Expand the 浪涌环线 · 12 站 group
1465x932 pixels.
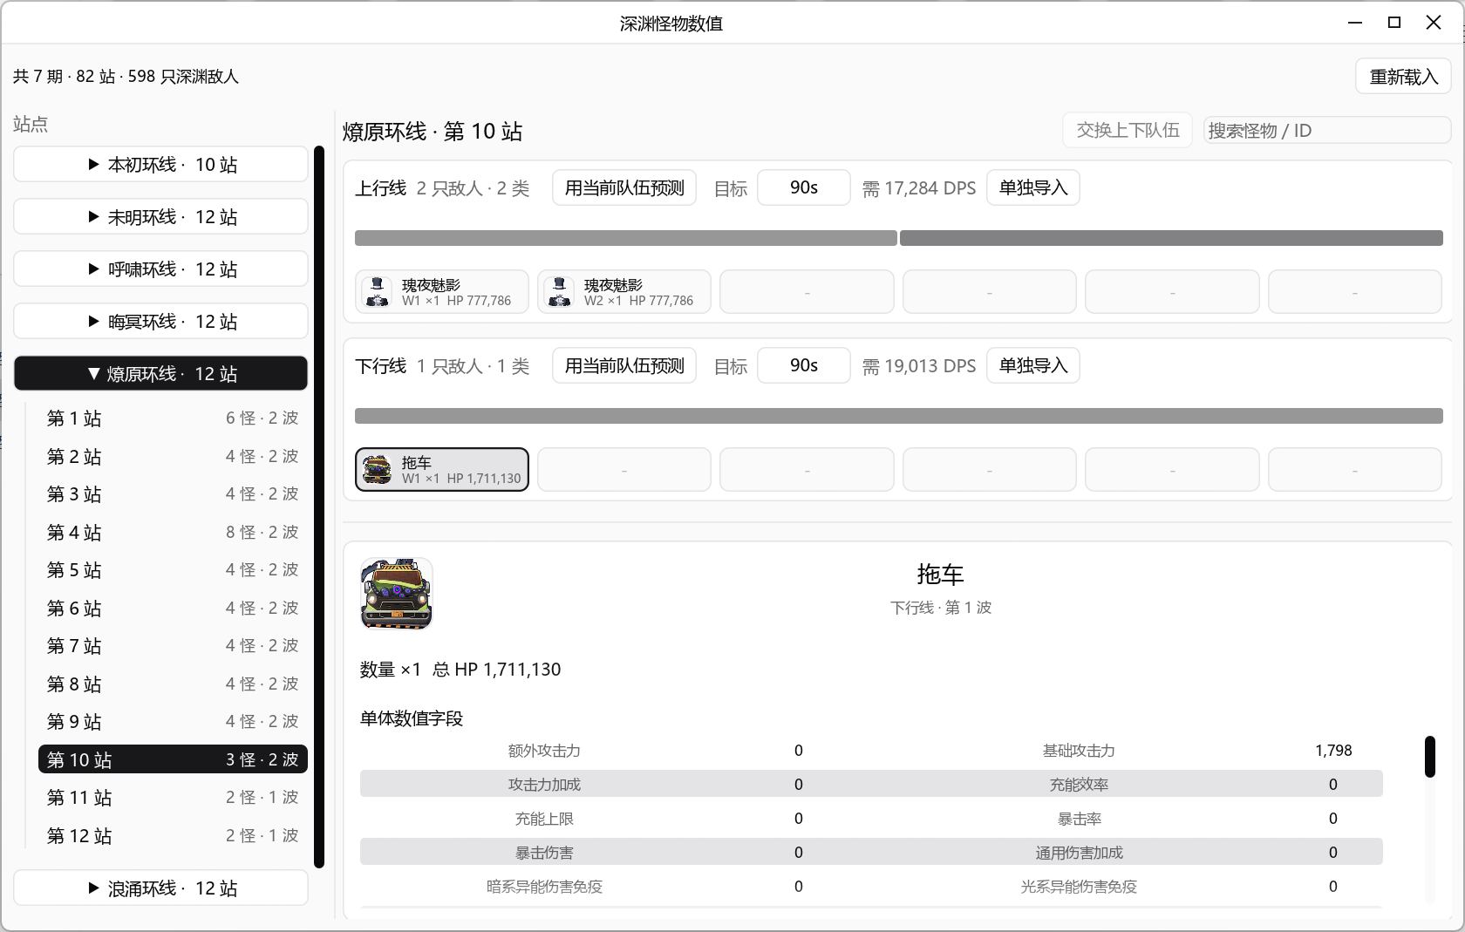pos(161,888)
